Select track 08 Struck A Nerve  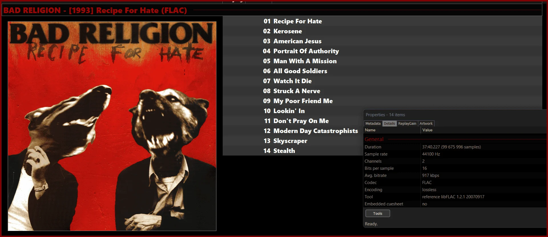[x=382, y=91]
